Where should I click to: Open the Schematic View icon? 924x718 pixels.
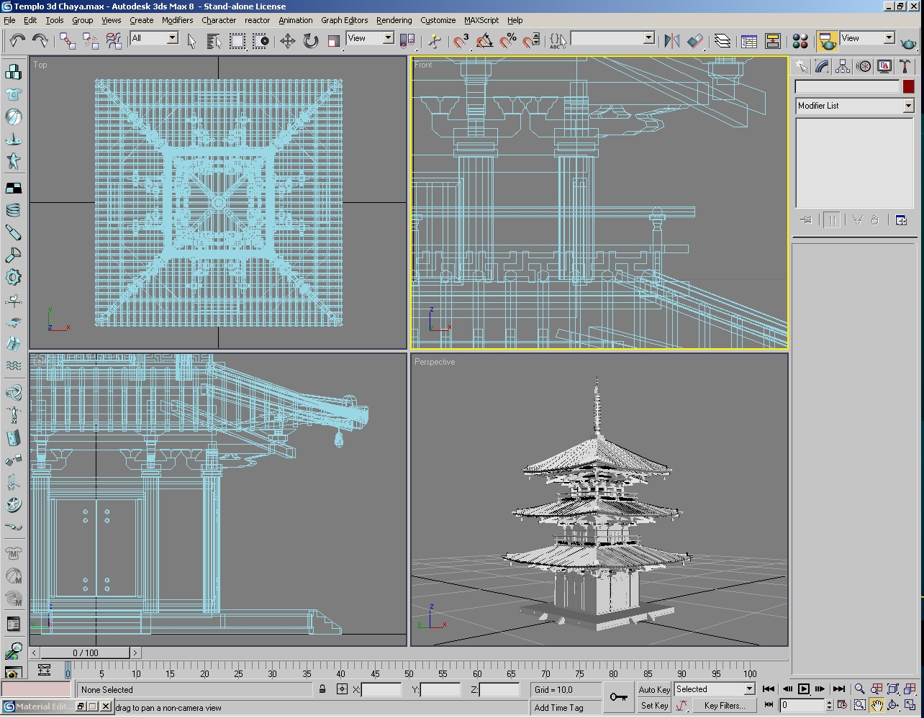click(773, 40)
